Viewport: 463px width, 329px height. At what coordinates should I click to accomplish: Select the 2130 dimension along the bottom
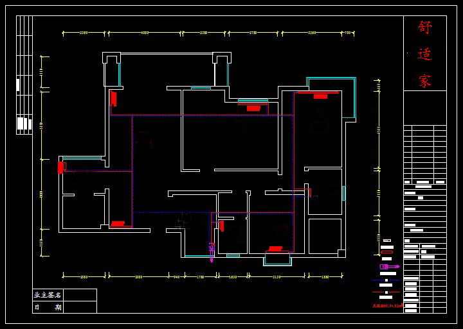coord(277,276)
